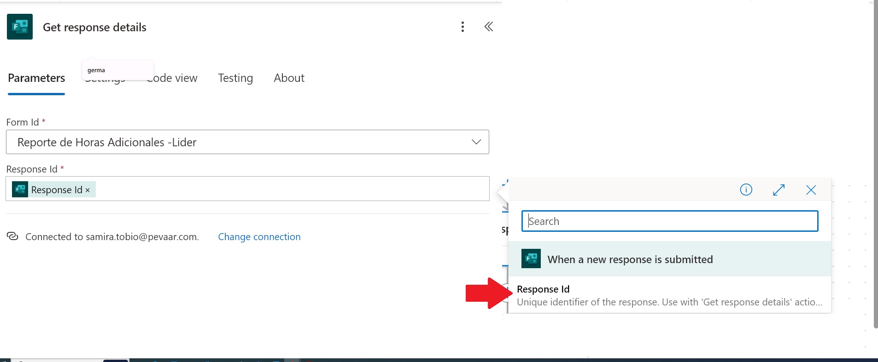Click the info icon in dynamic content popup
Image resolution: width=878 pixels, height=362 pixels.
[x=746, y=190]
